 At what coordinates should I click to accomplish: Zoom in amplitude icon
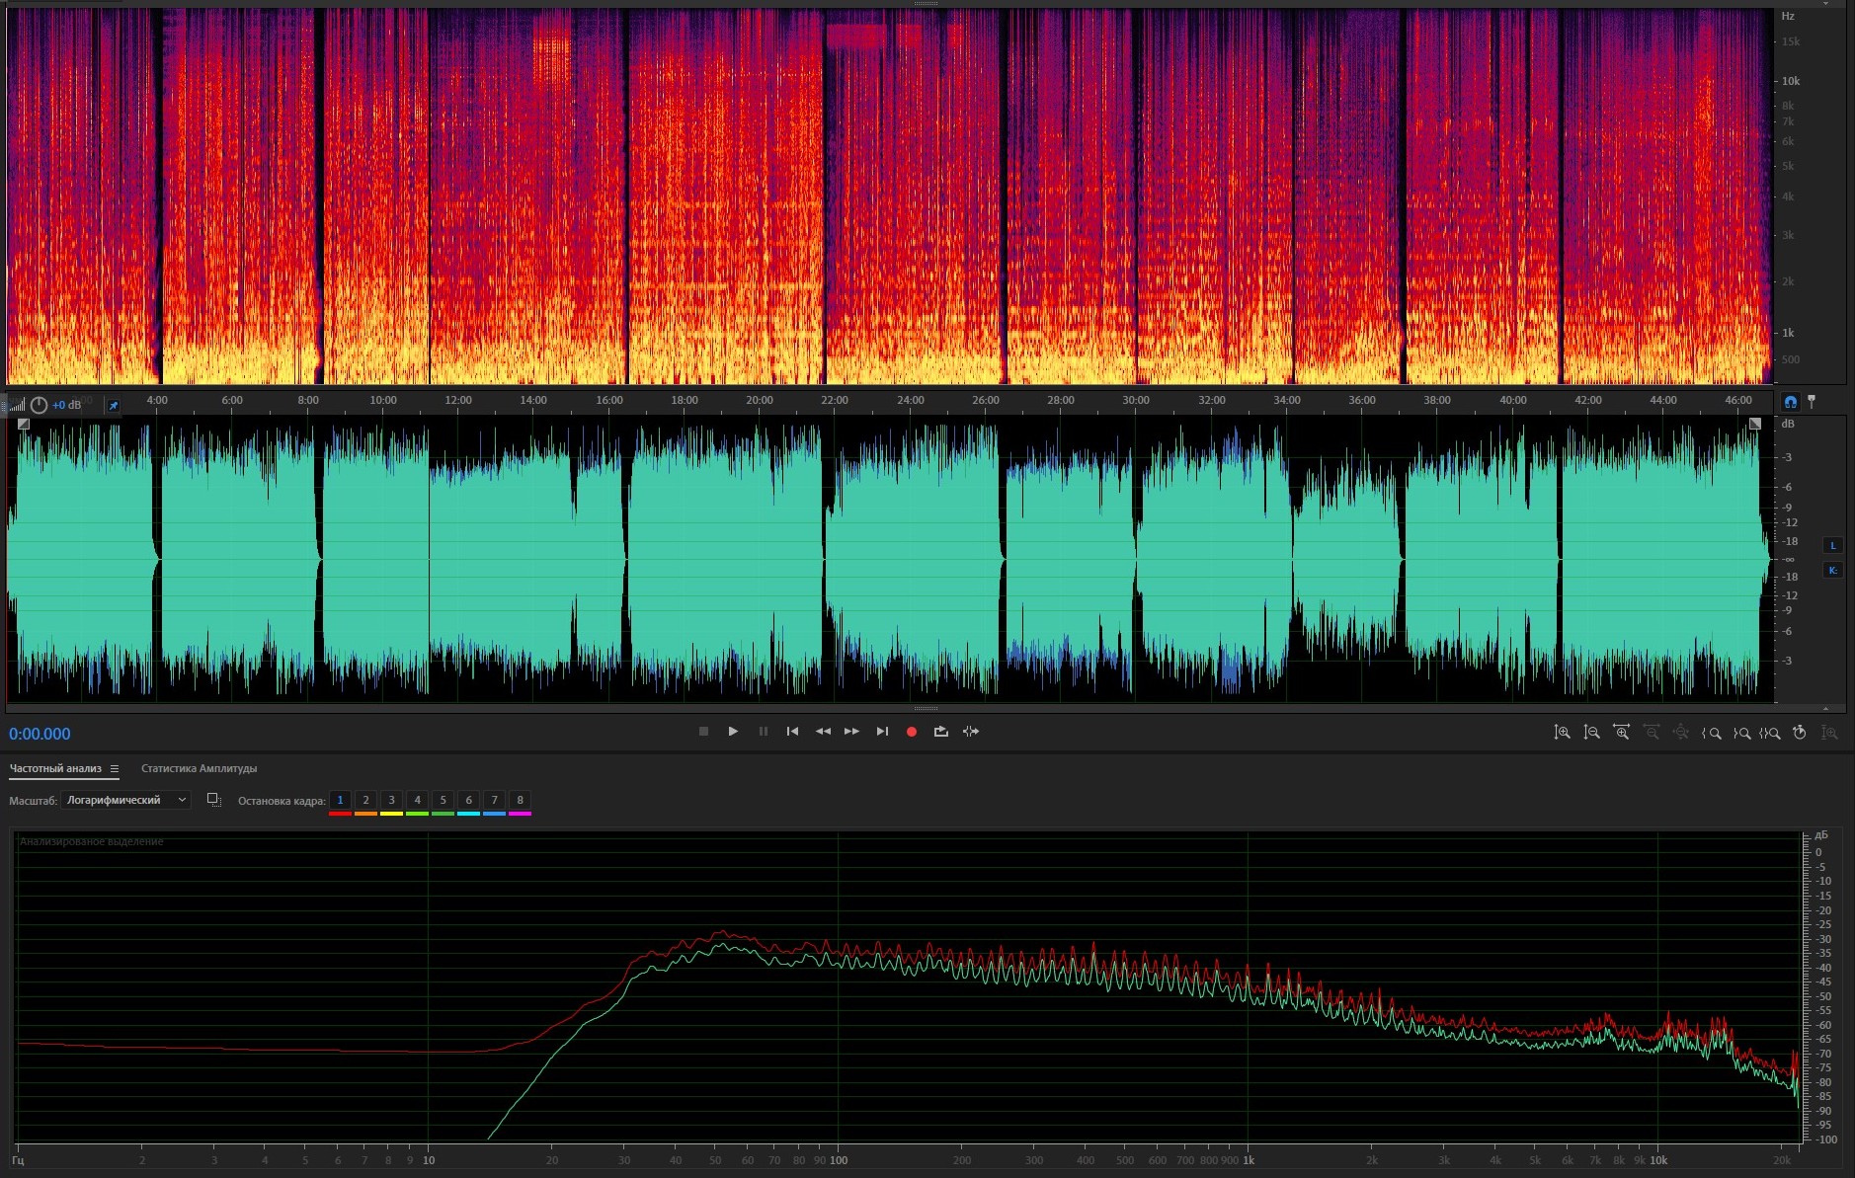[x=1562, y=733]
